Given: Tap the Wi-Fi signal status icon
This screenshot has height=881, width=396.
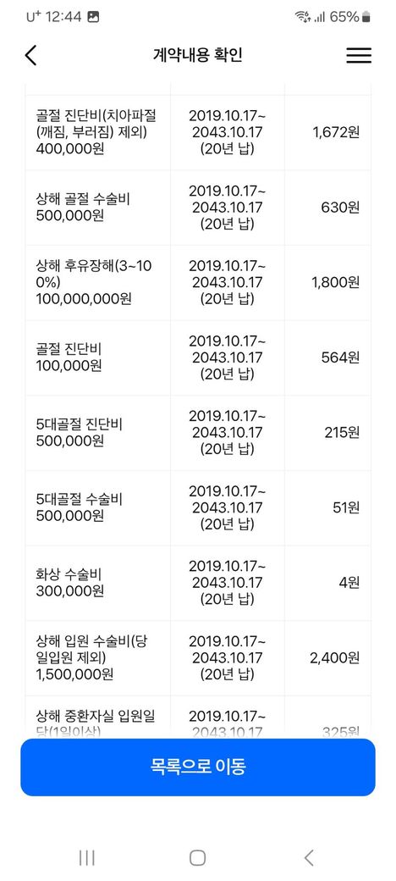Looking at the screenshot, I should [x=303, y=17].
